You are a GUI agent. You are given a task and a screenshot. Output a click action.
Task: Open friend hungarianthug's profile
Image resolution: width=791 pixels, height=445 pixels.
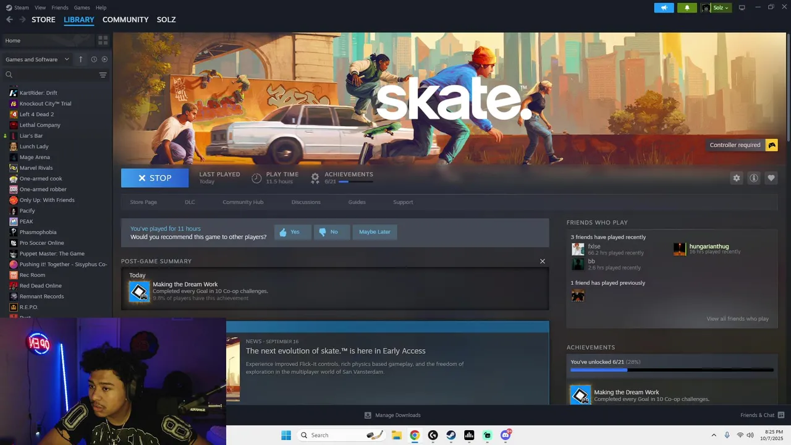tap(709, 246)
